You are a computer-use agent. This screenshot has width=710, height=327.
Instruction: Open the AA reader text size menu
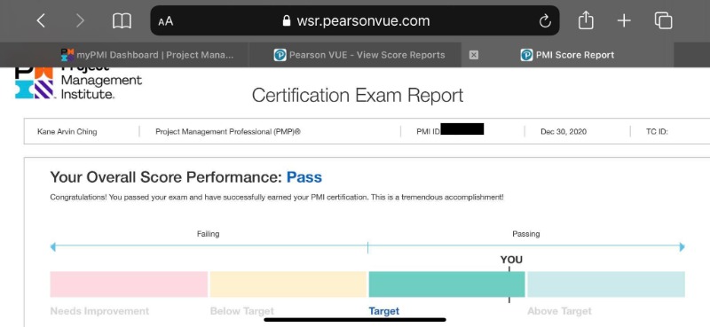pos(166,21)
